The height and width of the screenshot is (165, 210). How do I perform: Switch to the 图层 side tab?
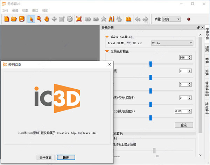[207, 48]
